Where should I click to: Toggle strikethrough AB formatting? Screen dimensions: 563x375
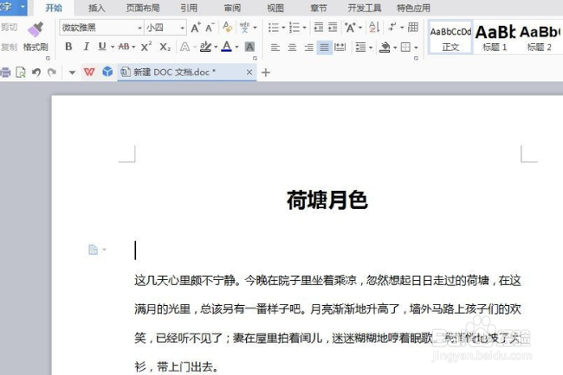point(124,47)
